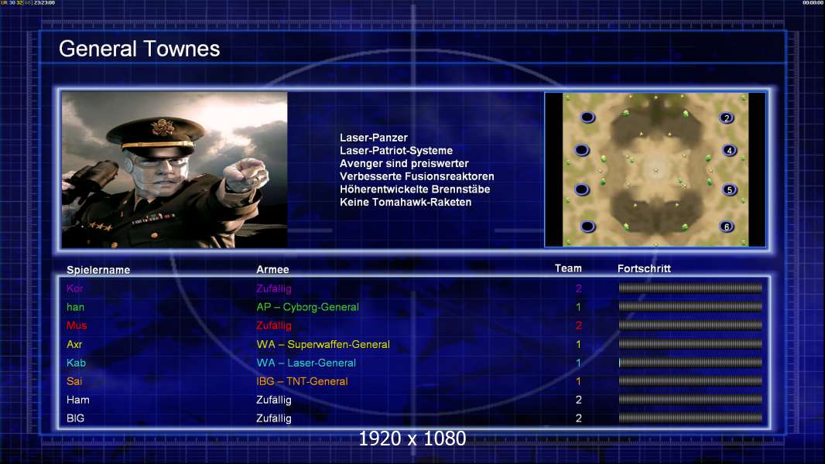This screenshot has height=464, width=825.
Task: Click the team number for Axr
Action: point(578,344)
